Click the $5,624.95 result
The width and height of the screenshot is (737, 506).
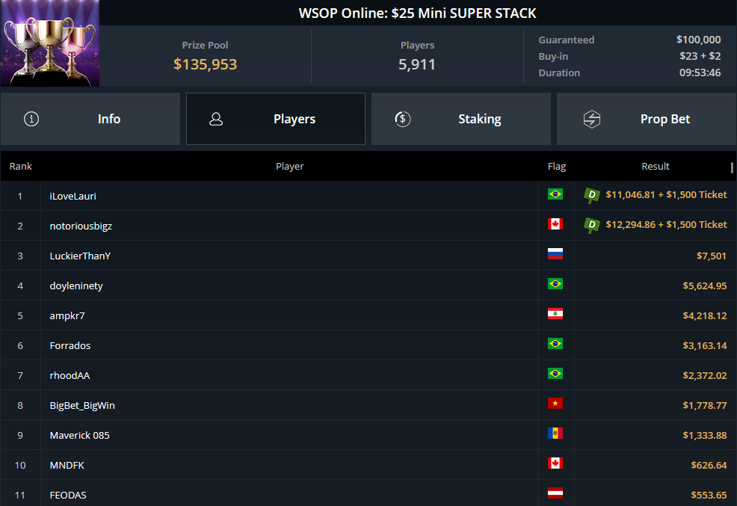point(705,286)
